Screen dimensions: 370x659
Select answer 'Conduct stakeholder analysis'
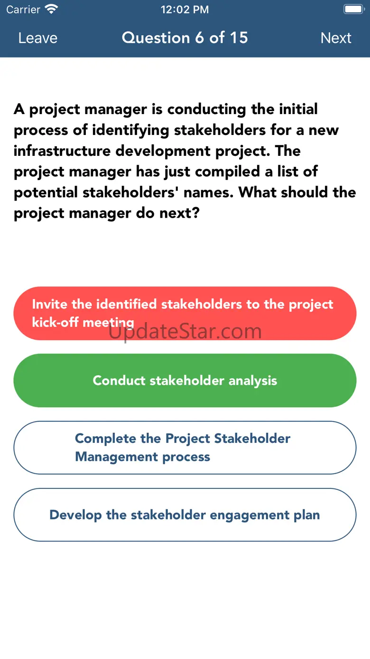click(x=185, y=381)
